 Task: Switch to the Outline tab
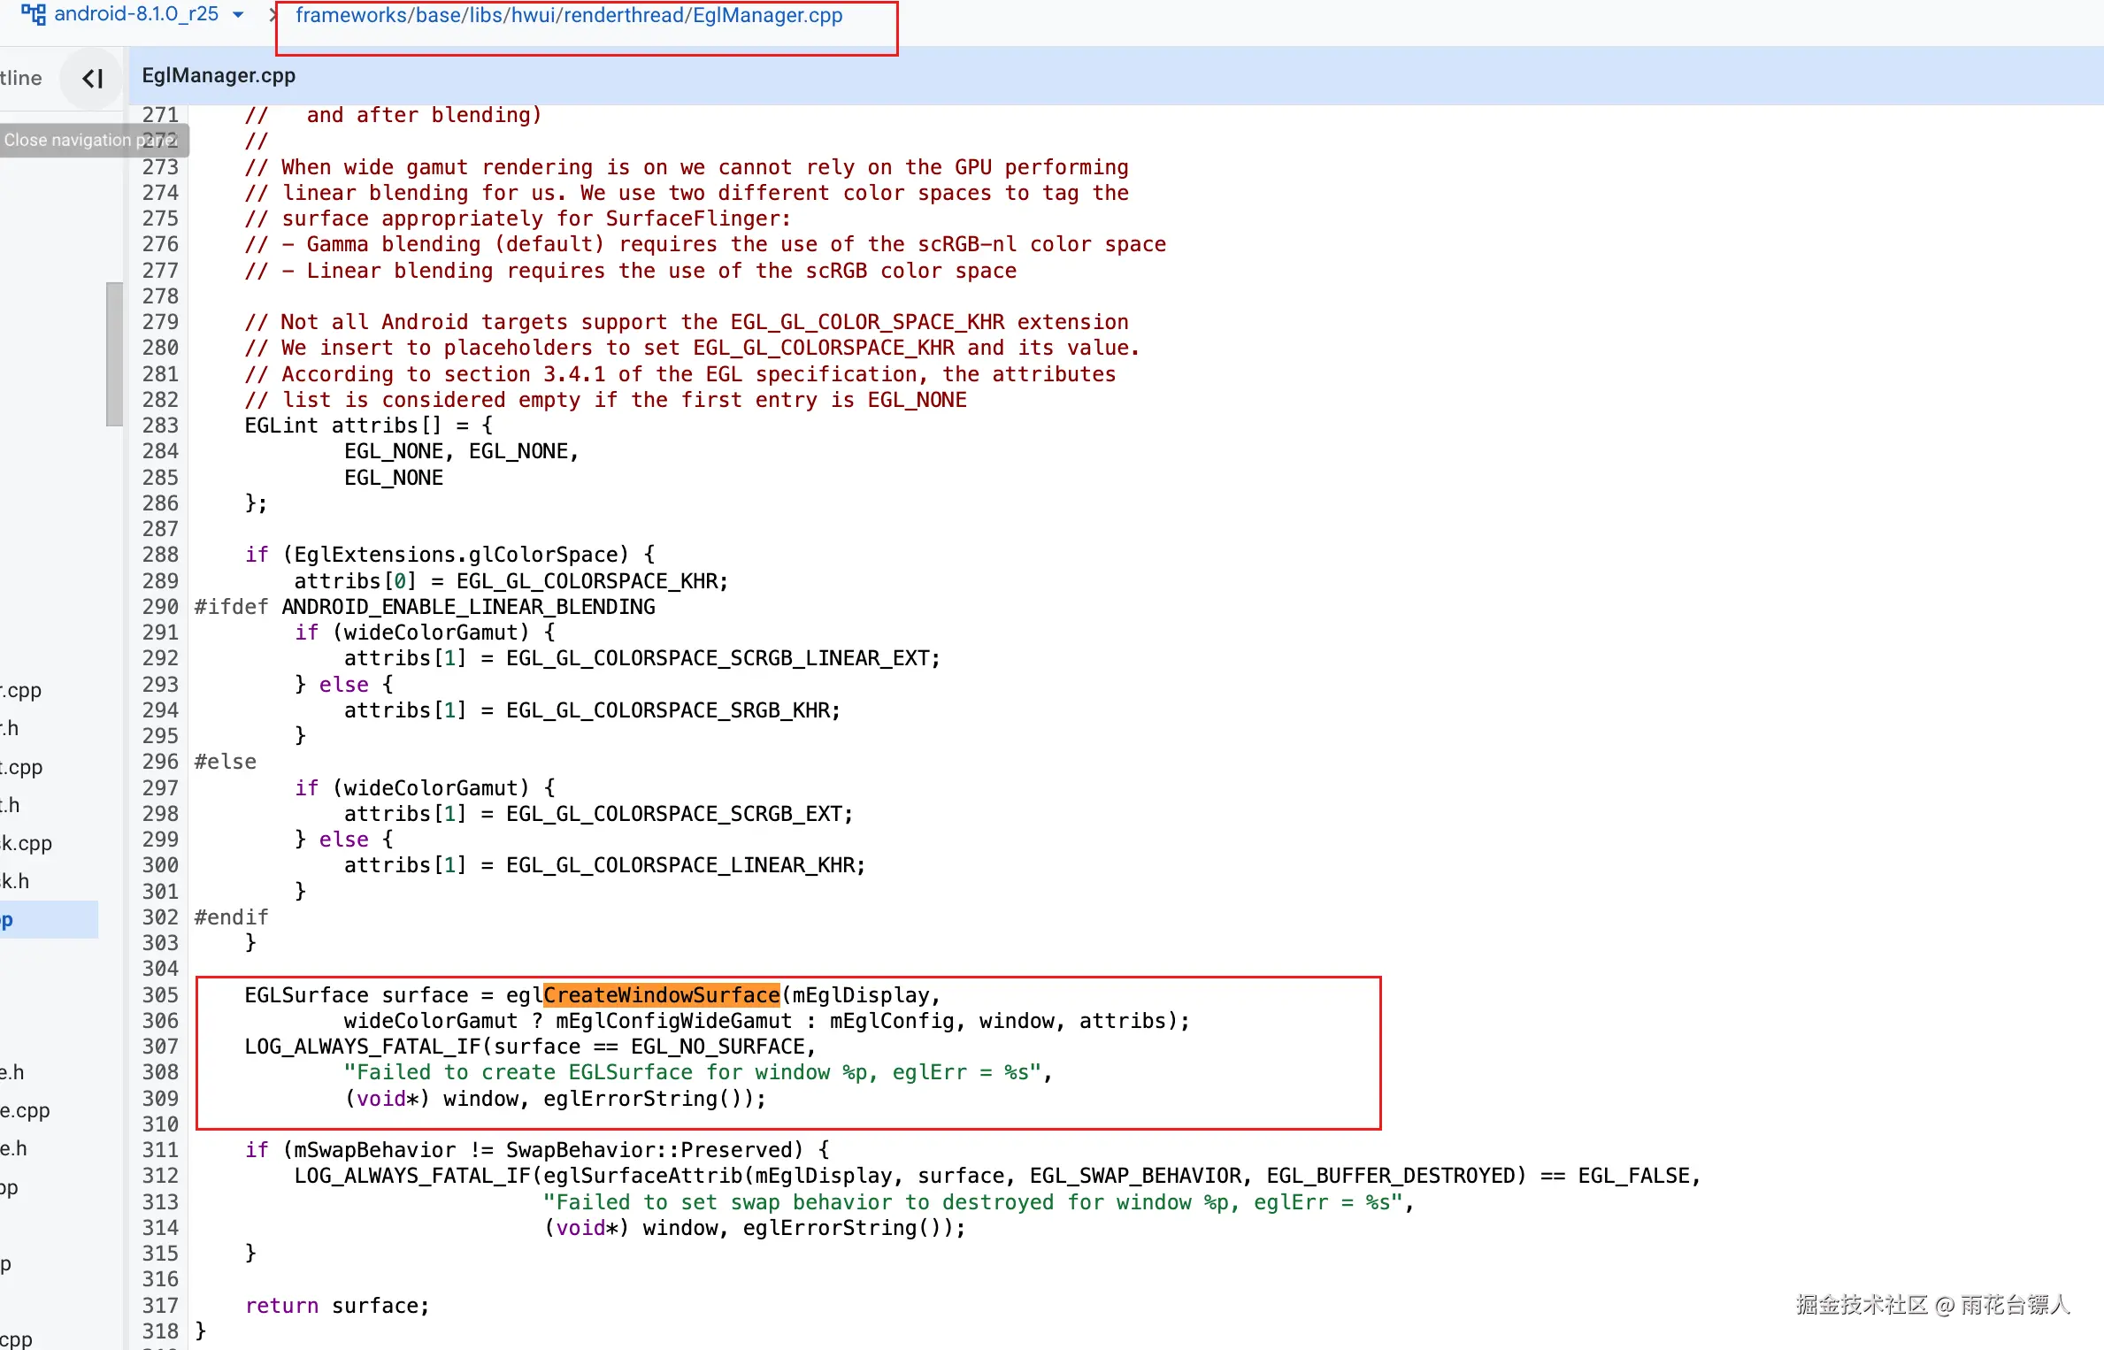coord(21,78)
